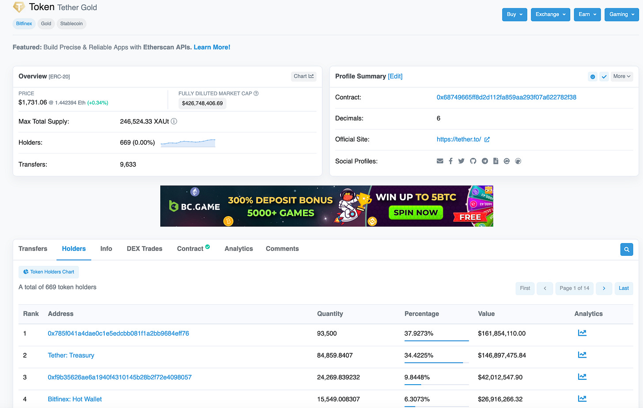The height and width of the screenshot is (408, 643).
Task: Open the https://tether.to/ official site link
Action: [x=459, y=139]
